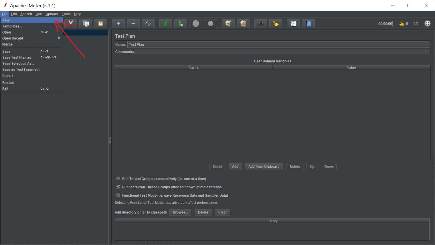
Task: Click the Value column header
Action: click(351, 68)
